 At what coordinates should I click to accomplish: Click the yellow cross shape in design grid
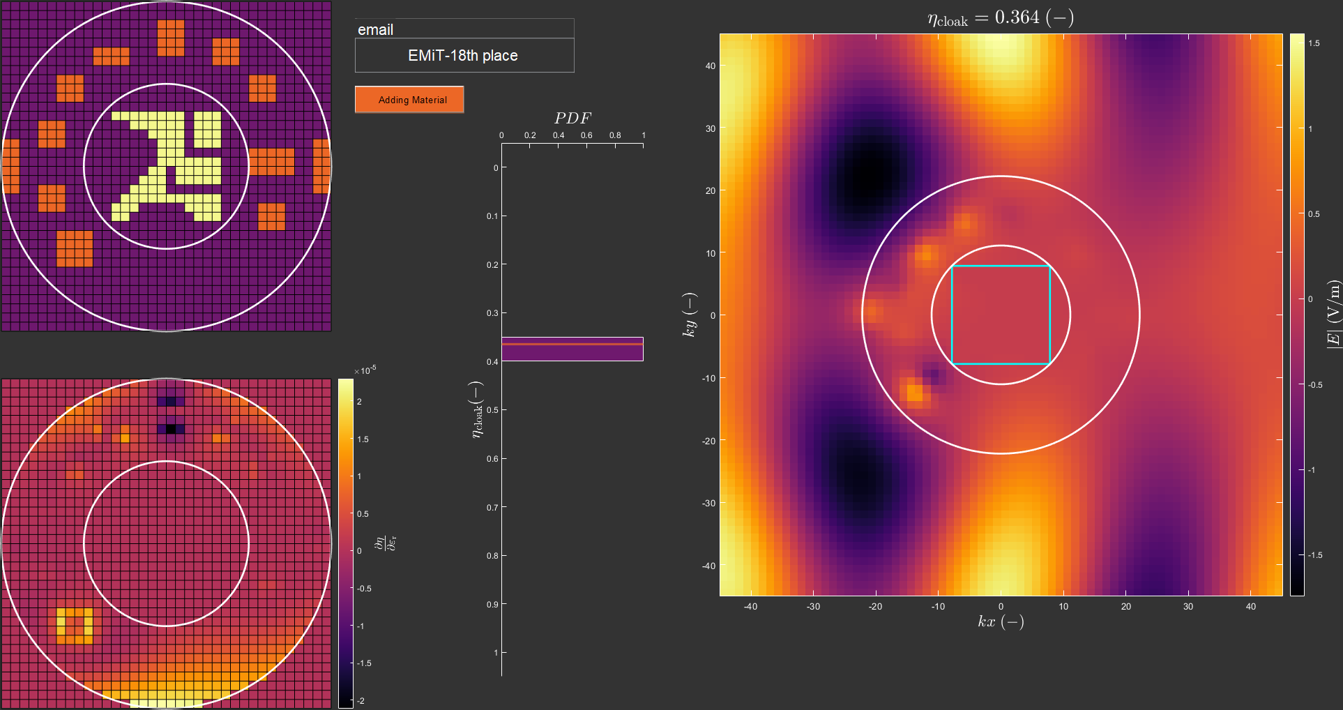167,166
